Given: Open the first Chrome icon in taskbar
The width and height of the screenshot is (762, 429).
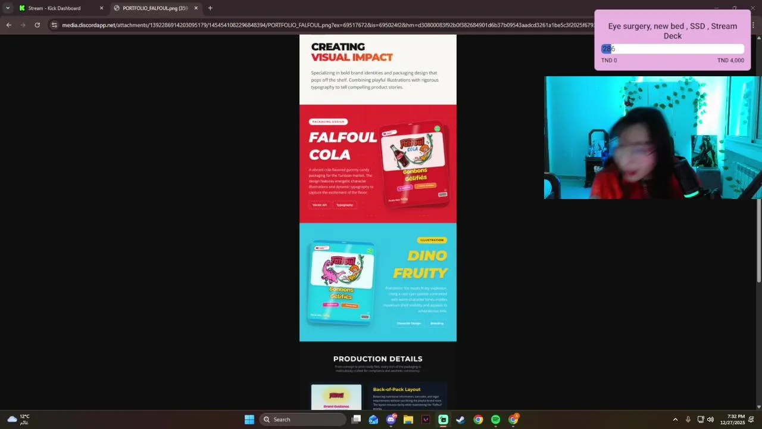Looking at the screenshot, I should 478,419.
